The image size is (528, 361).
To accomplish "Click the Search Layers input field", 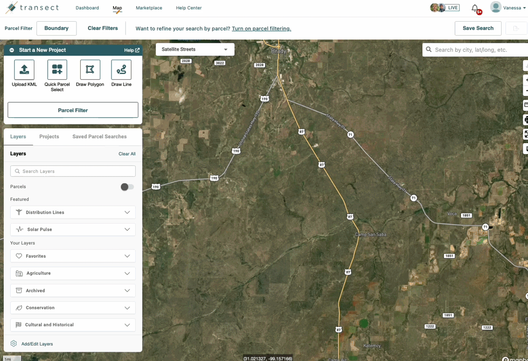I will 73,171.
